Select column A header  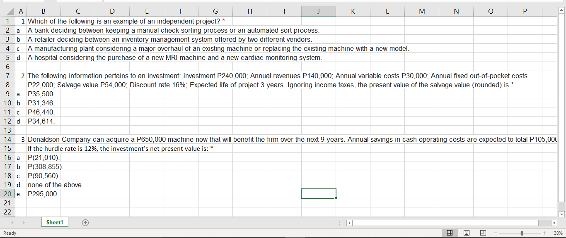point(20,12)
